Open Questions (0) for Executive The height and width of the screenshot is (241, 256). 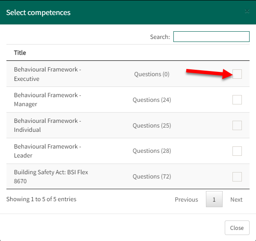tap(152, 74)
